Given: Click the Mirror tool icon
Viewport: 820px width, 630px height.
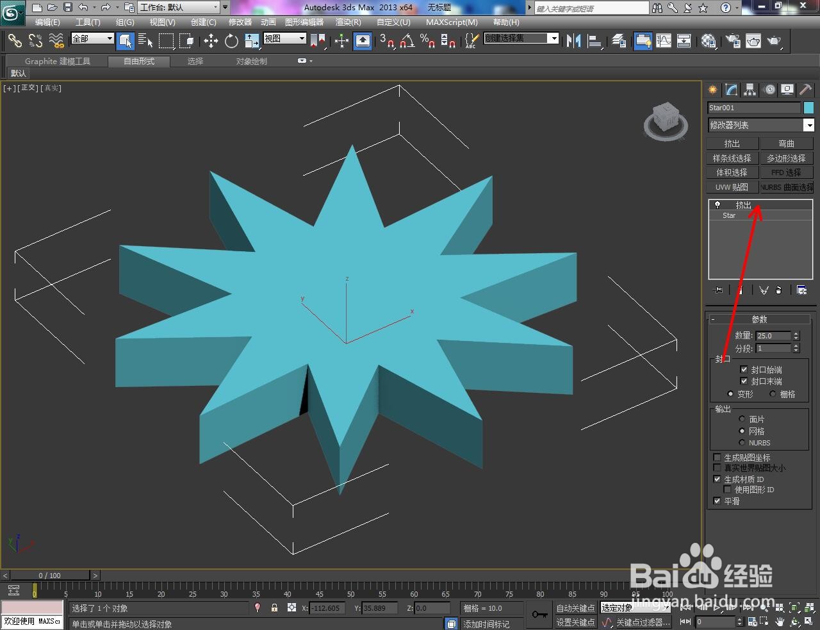Looking at the screenshot, I should [573, 41].
